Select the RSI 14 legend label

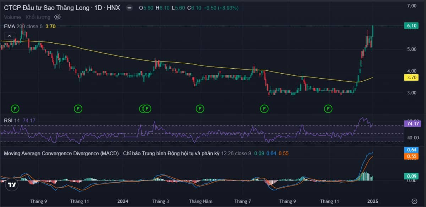coord(12,121)
